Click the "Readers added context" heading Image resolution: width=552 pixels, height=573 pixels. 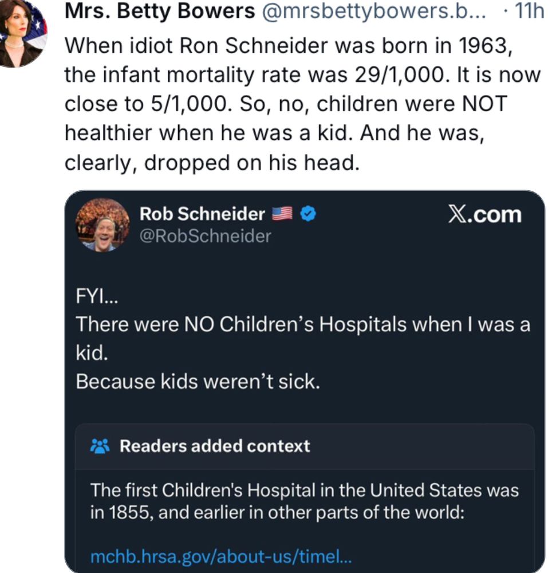215,446
